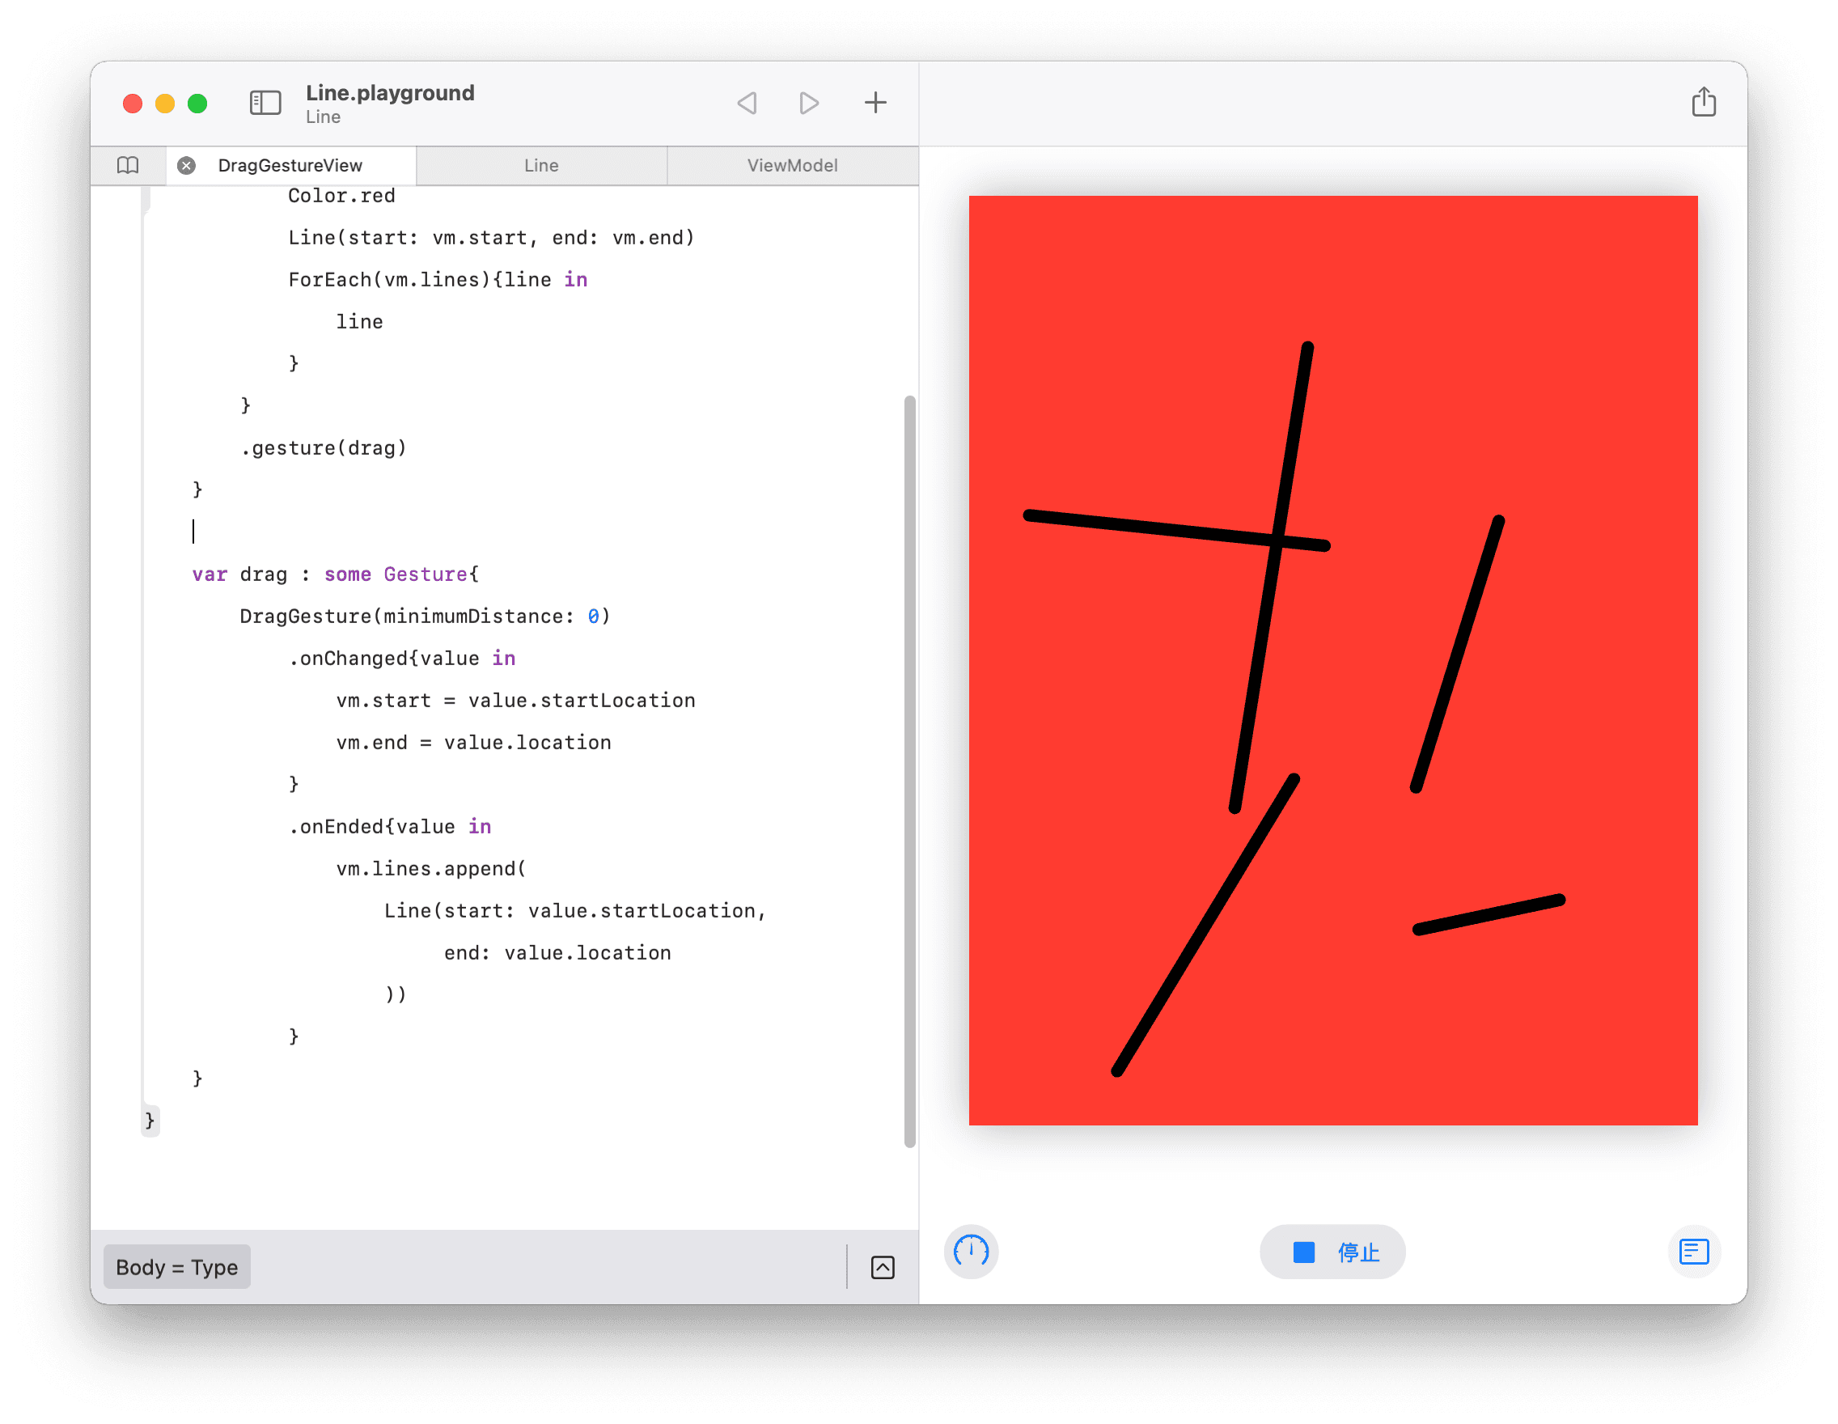Image resolution: width=1838 pixels, height=1424 pixels.
Task: Click the forward navigation arrow
Action: coord(808,103)
